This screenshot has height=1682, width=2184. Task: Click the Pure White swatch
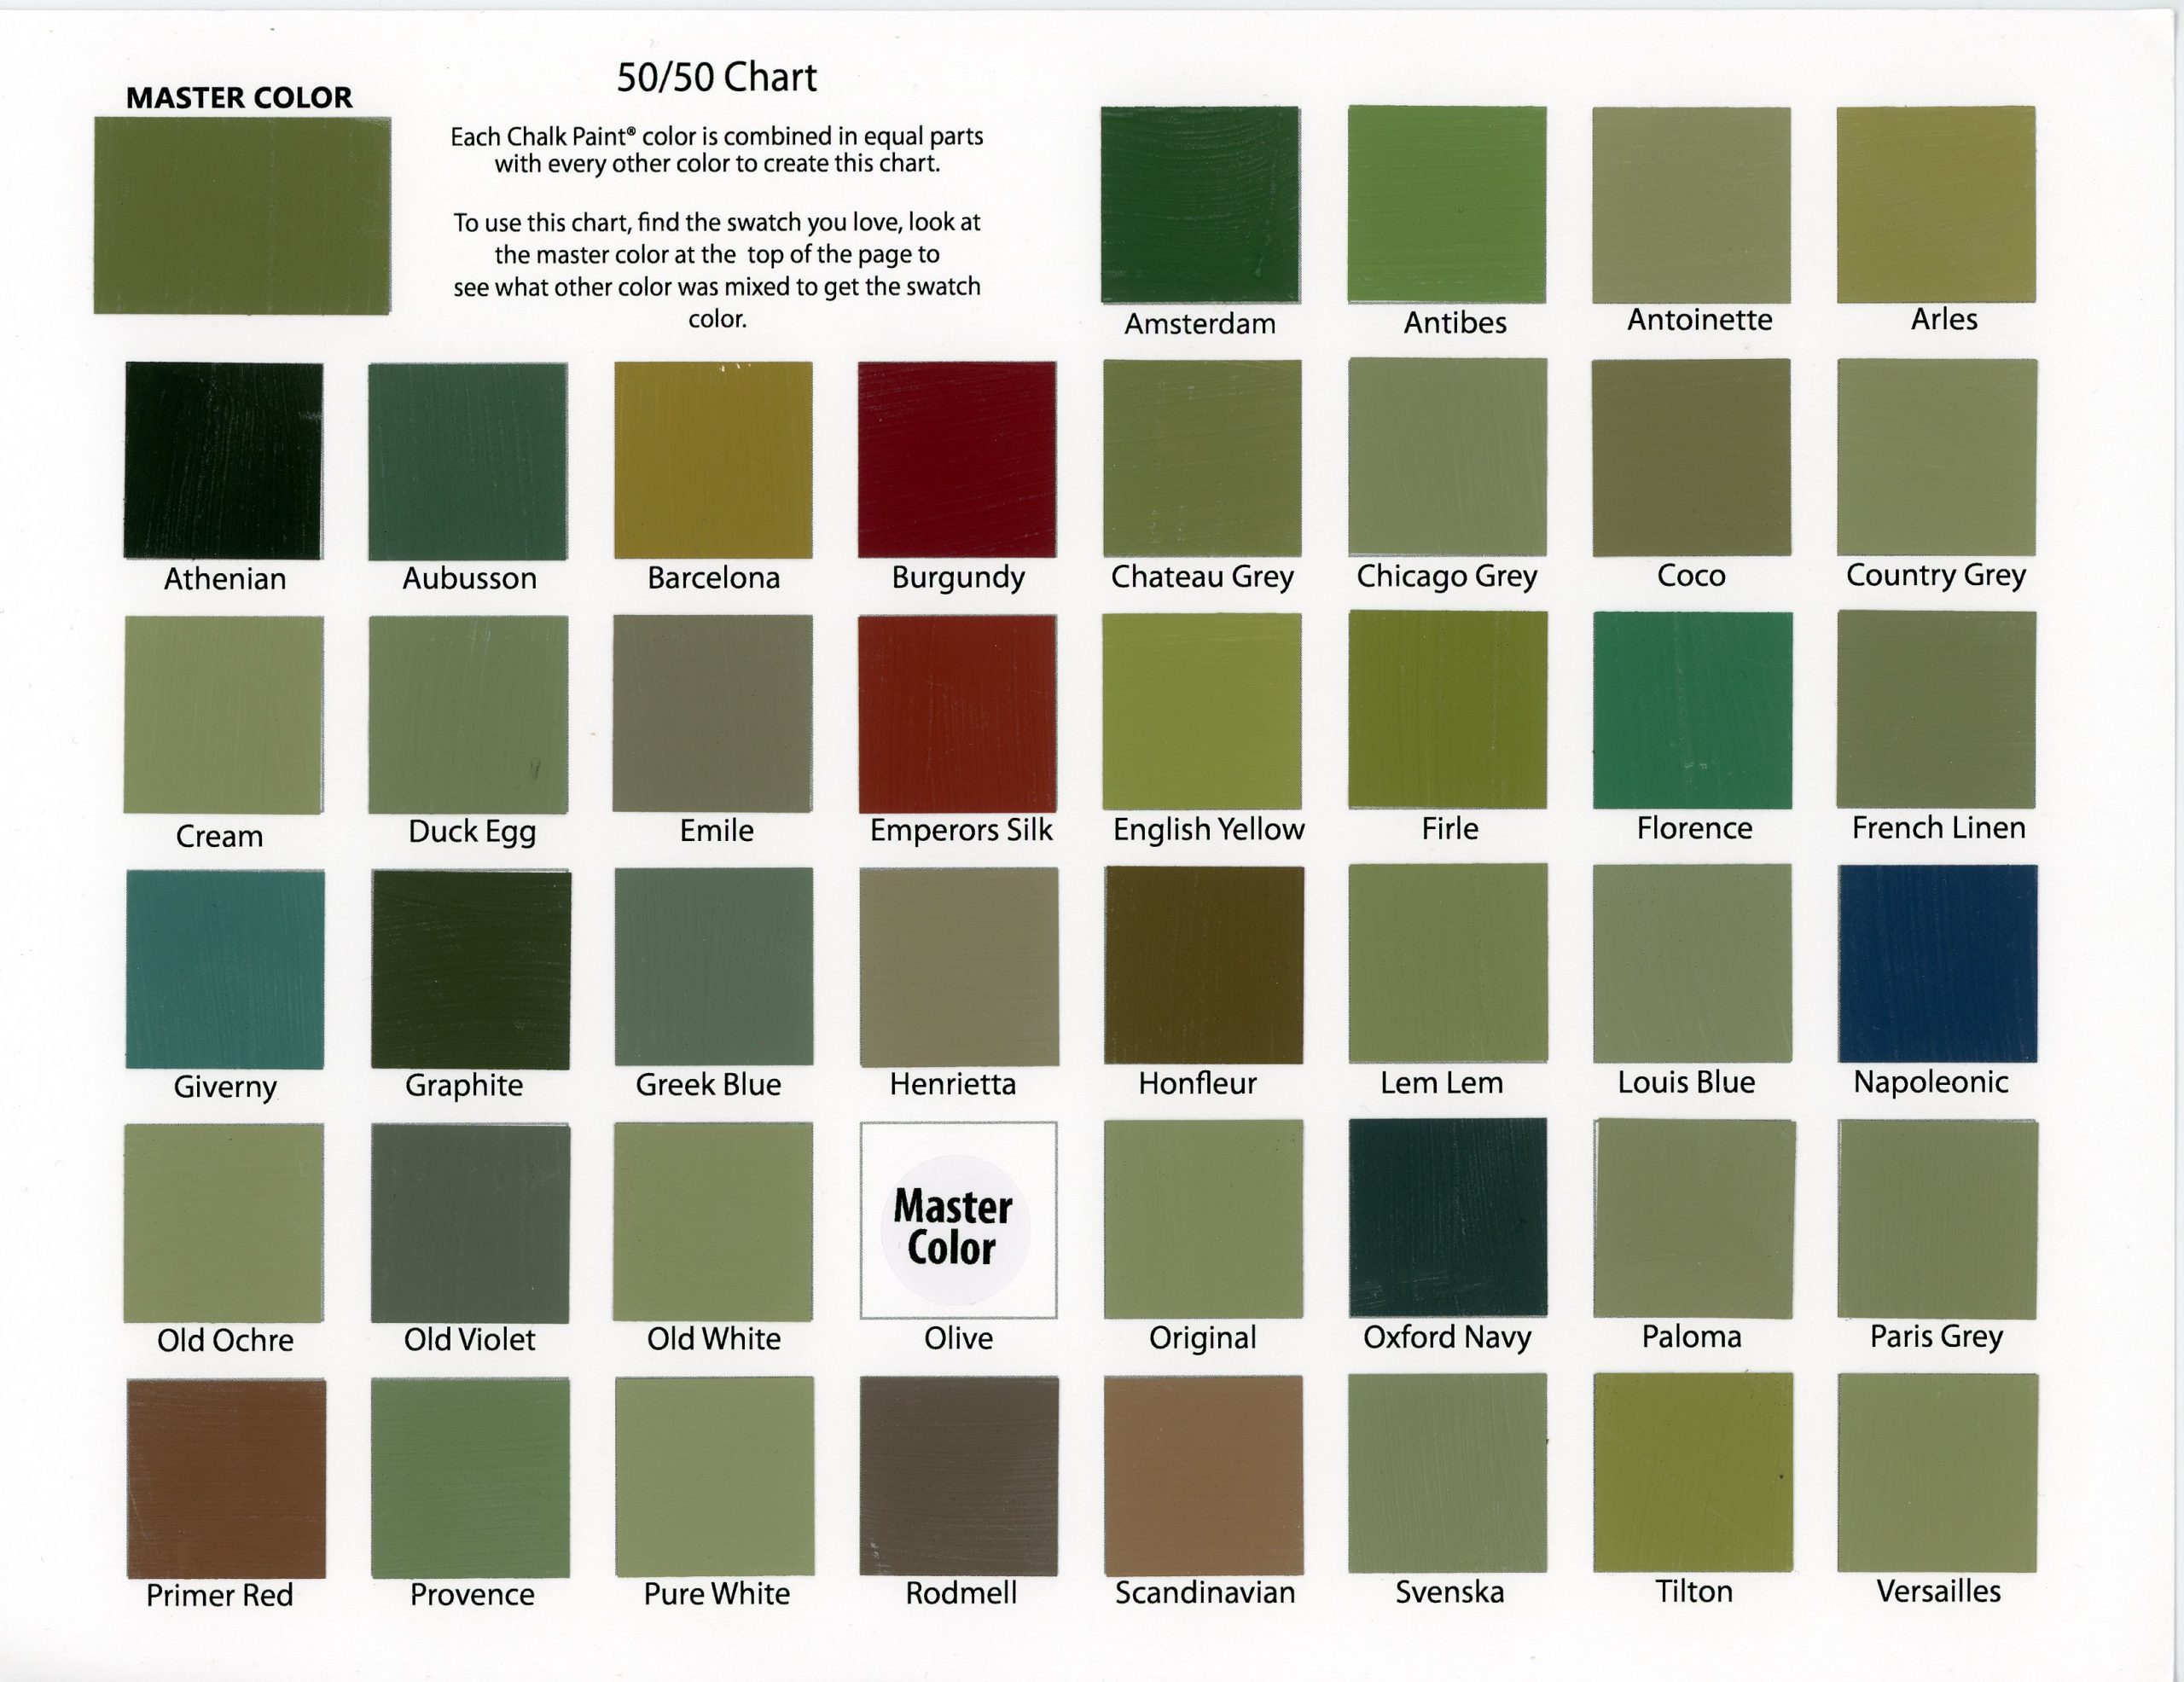tap(714, 1476)
